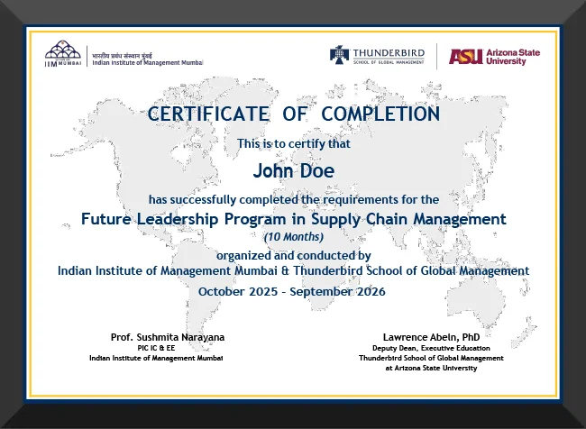Click the October 2025 - September 2026 dates

(291, 292)
